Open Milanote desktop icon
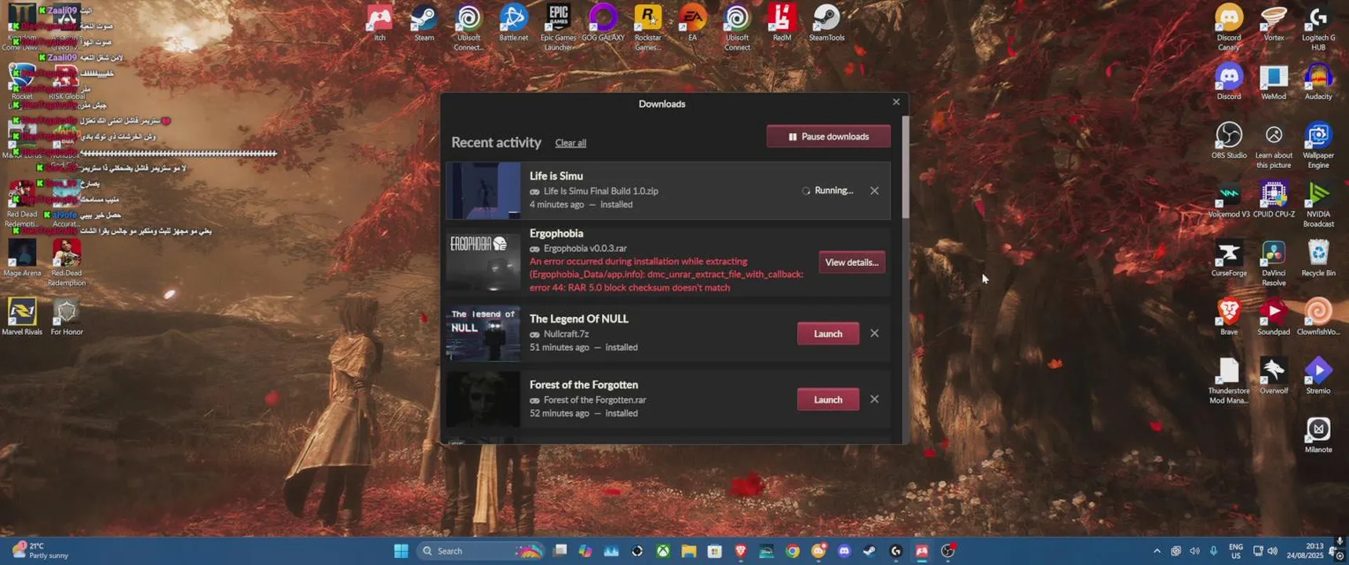Image resolution: width=1349 pixels, height=565 pixels. coord(1318,435)
